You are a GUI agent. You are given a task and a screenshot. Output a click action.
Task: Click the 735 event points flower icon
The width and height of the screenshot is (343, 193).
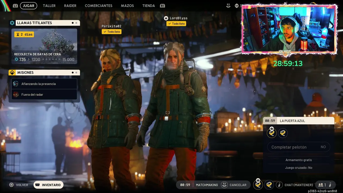pyautogui.click(x=16, y=60)
